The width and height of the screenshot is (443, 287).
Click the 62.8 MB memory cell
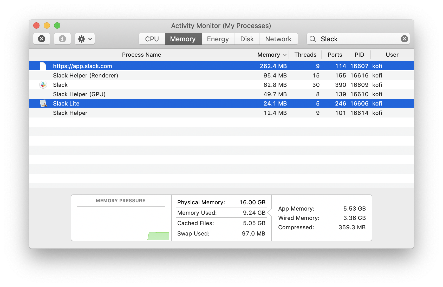tap(275, 85)
